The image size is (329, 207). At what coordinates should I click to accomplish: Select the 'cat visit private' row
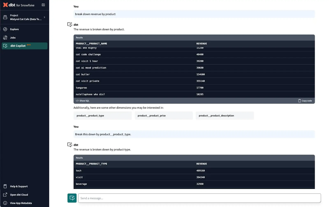[x=194, y=81]
